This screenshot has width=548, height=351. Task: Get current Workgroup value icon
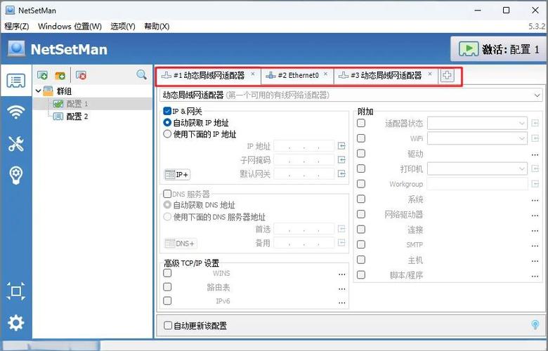pos(535,184)
